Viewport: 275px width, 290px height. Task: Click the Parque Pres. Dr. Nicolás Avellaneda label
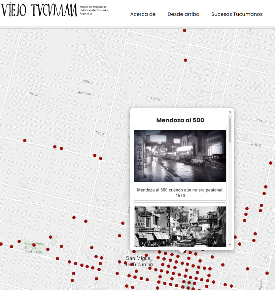[33, 248]
